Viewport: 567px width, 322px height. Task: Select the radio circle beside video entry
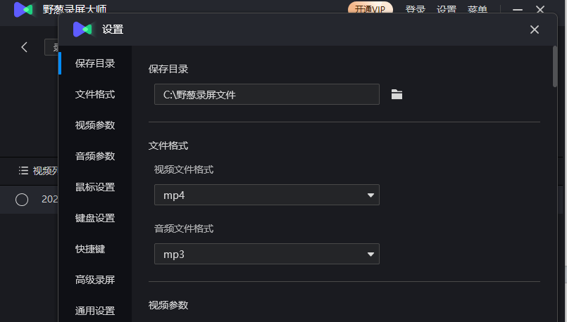click(x=22, y=199)
